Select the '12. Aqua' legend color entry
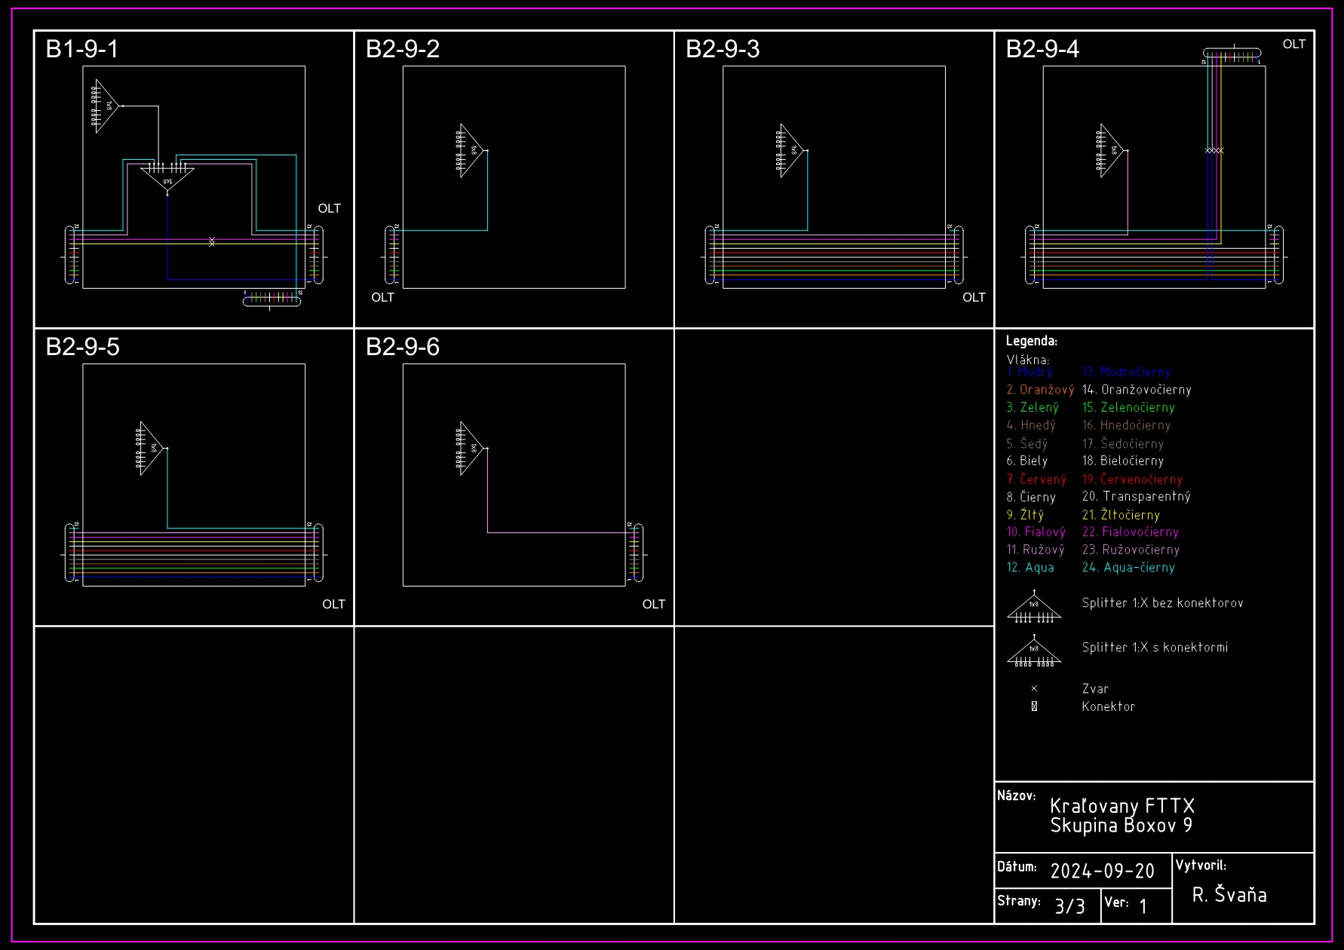This screenshot has height=950, width=1344. (x=1030, y=568)
